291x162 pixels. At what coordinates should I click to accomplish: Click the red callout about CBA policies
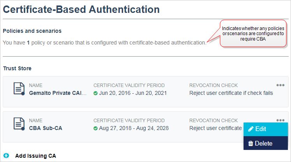(253, 34)
